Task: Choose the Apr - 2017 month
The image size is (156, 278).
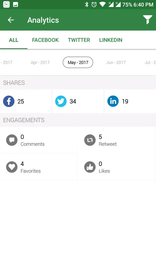Action: 40,62
